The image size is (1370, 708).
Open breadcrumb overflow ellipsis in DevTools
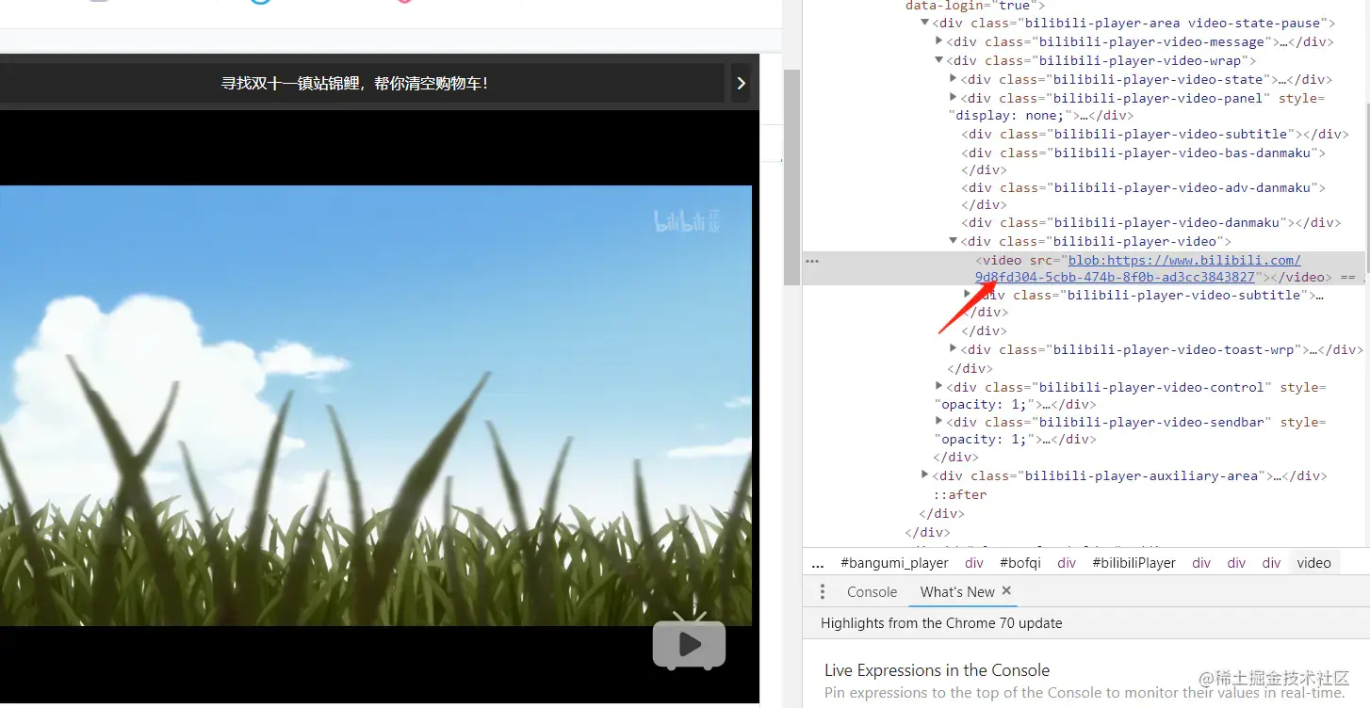click(x=817, y=562)
